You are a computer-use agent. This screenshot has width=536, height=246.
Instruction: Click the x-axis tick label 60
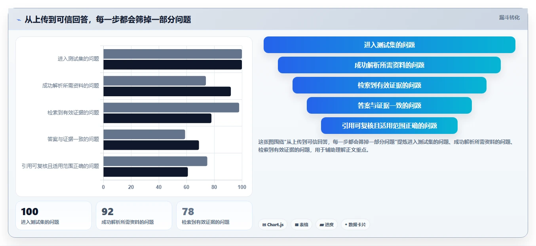coord(186,187)
